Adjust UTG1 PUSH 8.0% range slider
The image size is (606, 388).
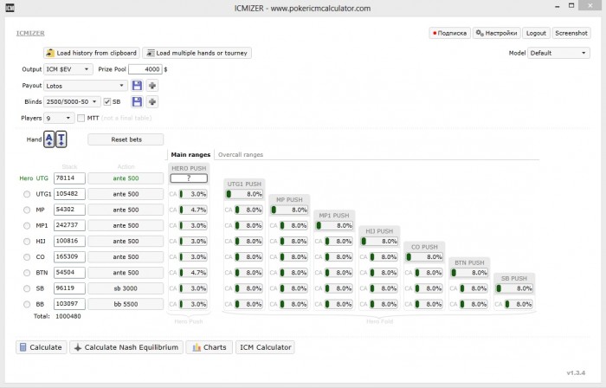point(244,194)
